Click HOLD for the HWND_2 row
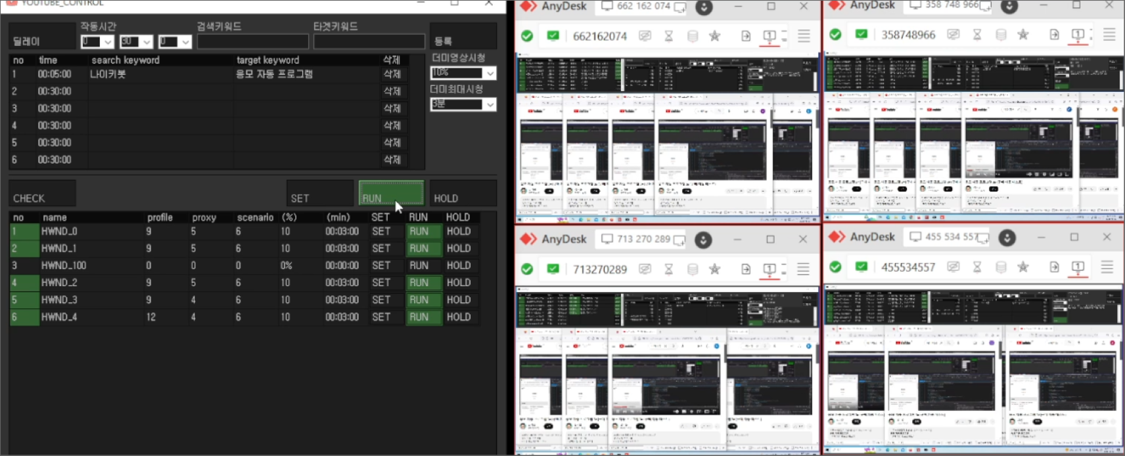The height and width of the screenshot is (456, 1125). 461,283
